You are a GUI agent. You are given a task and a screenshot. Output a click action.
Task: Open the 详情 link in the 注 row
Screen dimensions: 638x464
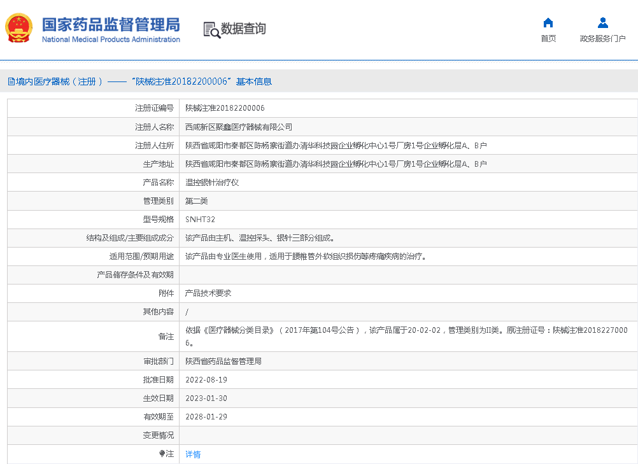coord(193,454)
